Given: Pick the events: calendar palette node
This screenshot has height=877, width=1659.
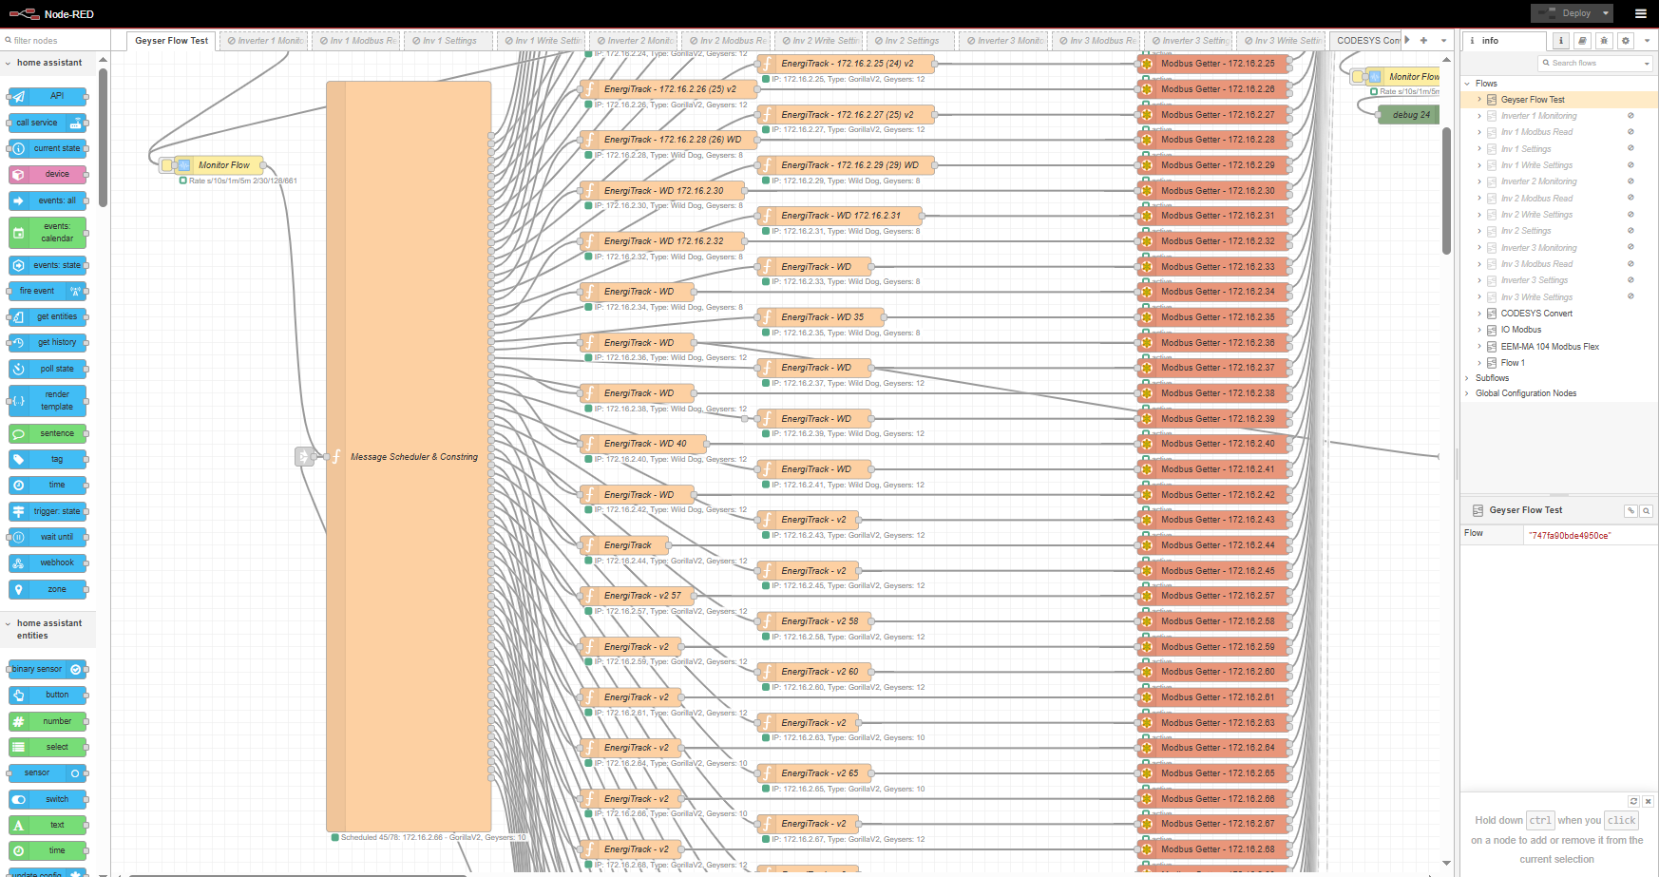Looking at the screenshot, I should [x=48, y=233].
